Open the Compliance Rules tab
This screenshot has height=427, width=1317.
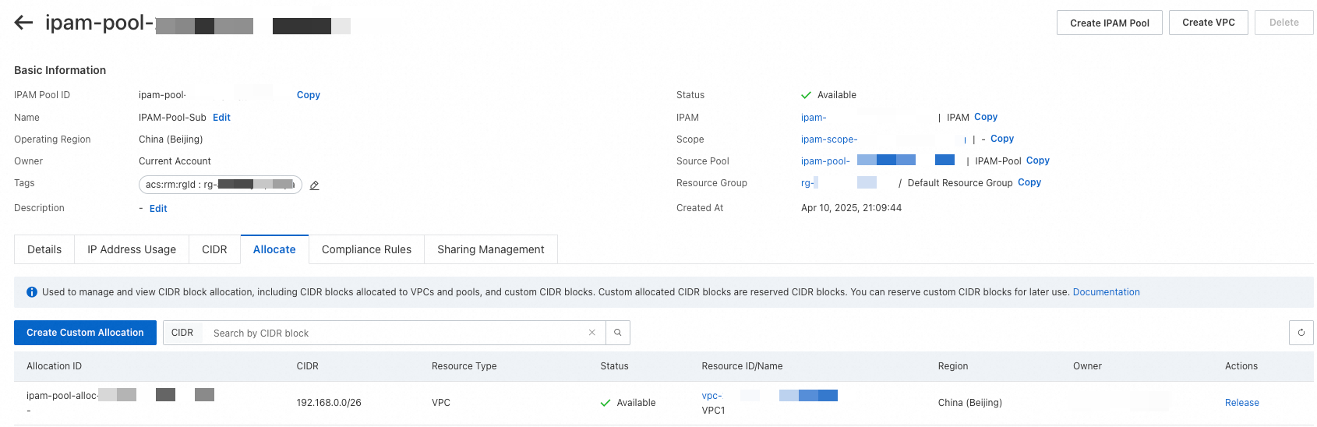tap(366, 249)
